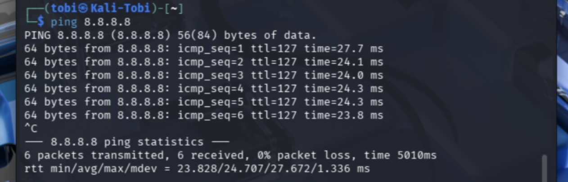The image size is (568, 182).
Task: Click the username tobi in the prompt
Action: tap(63, 9)
